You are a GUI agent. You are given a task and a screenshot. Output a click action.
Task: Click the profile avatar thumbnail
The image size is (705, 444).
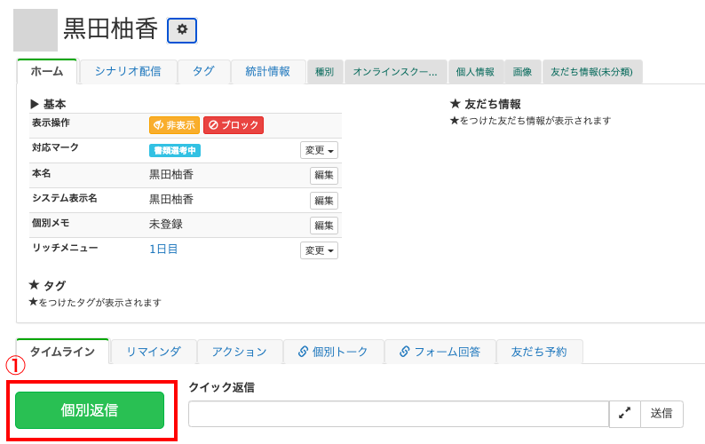36,30
